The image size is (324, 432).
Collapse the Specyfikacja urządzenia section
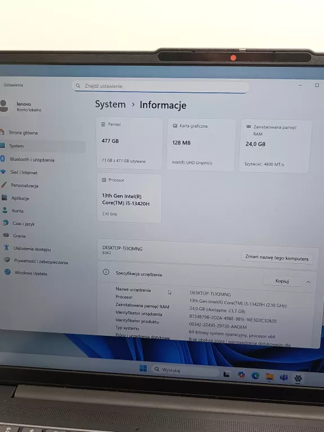308,282
